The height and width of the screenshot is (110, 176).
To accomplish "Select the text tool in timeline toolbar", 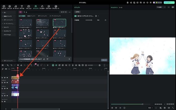I will pos(31,65).
